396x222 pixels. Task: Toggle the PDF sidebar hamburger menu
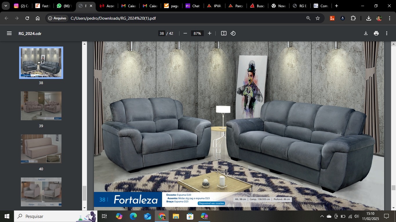(x=9, y=33)
